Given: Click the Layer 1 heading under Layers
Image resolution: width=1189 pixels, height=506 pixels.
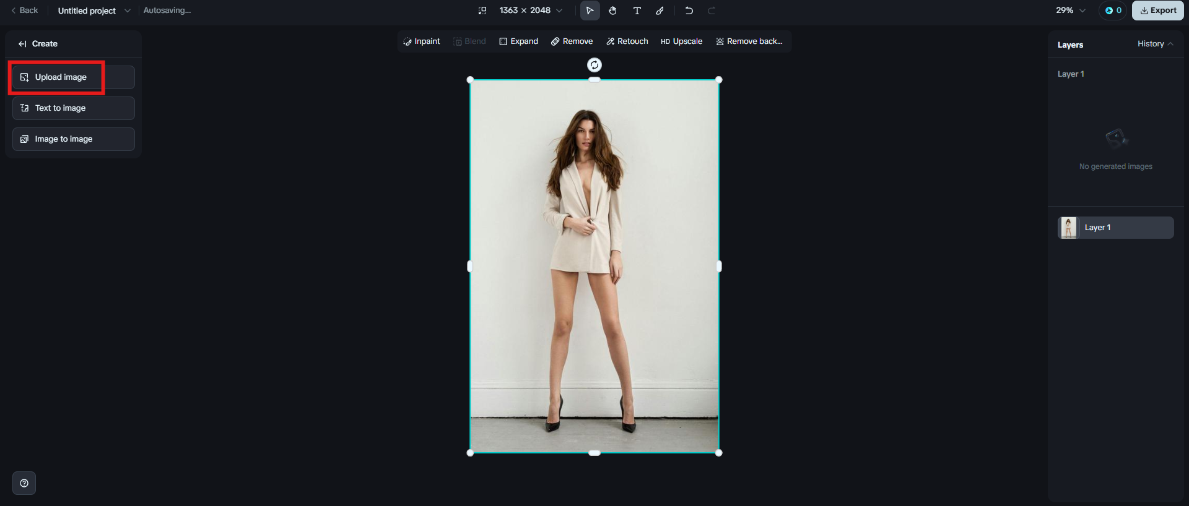Looking at the screenshot, I should point(1071,74).
